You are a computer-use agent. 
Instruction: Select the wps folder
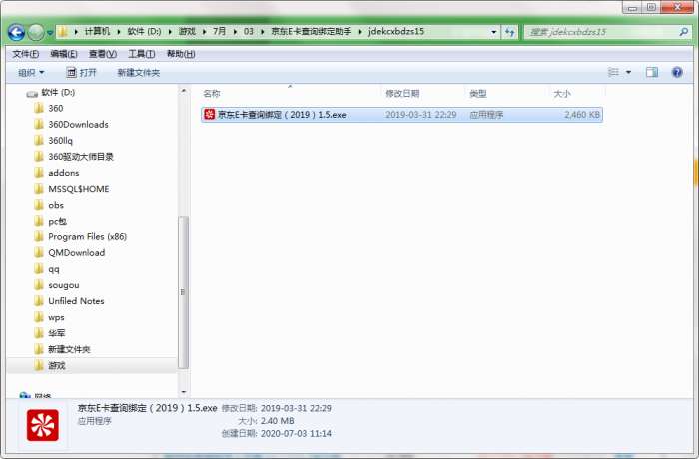coord(56,317)
